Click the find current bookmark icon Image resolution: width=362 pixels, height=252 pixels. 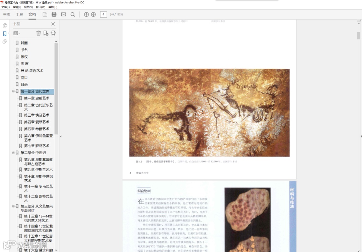click(x=53, y=33)
